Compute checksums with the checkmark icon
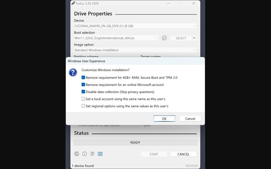271x169 pixels. (164, 38)
